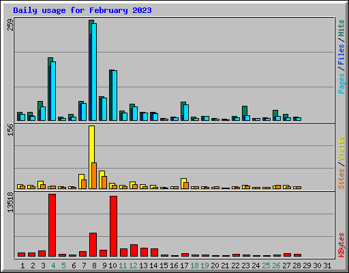The image size is (349, 273).
Task: Click day label 28 on the axis
Action: [297, 265]
